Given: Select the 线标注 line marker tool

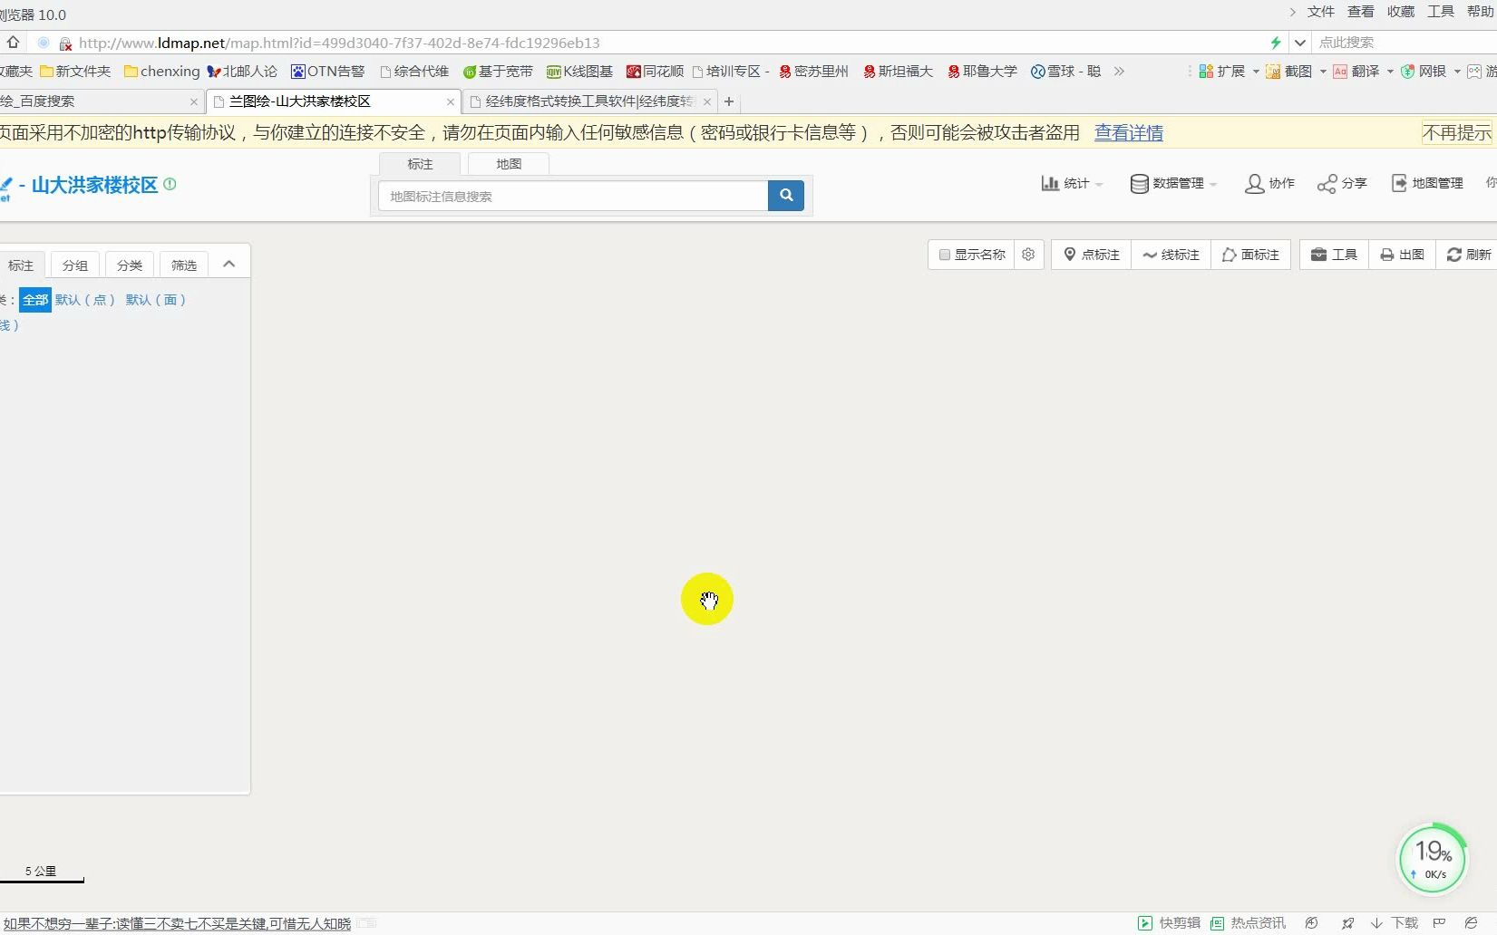Looking at the screenshot, I should (1171, 255).
